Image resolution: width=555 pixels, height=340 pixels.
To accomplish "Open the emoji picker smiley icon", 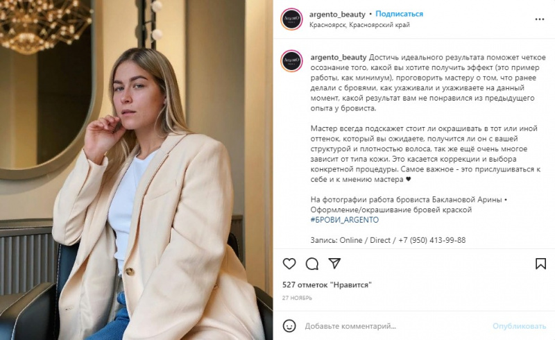I will [x=289, y=326].
